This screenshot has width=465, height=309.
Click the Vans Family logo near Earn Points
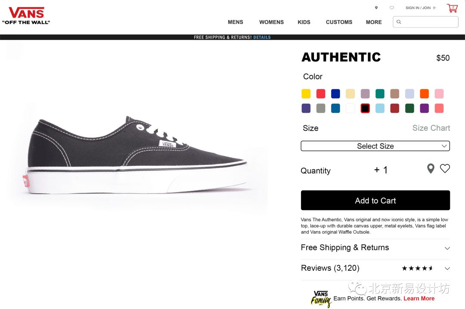(x=321, y=297)
